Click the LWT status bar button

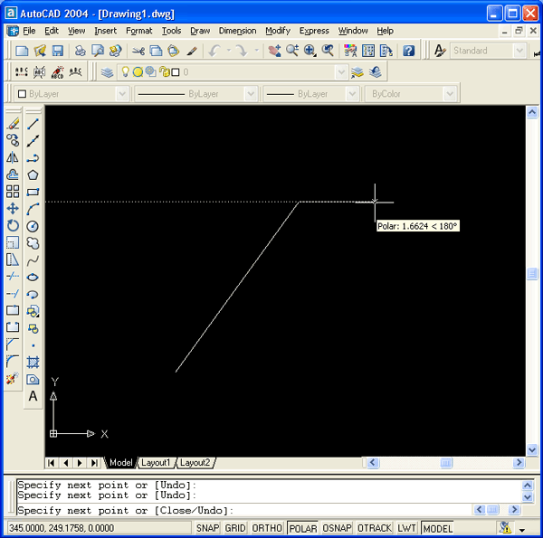[407, 528]
